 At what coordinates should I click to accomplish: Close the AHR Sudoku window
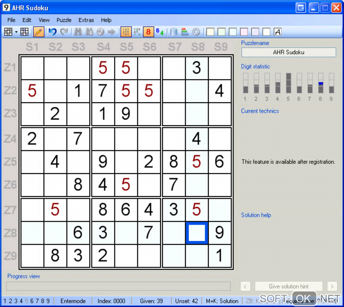click(x=336, y=8)
